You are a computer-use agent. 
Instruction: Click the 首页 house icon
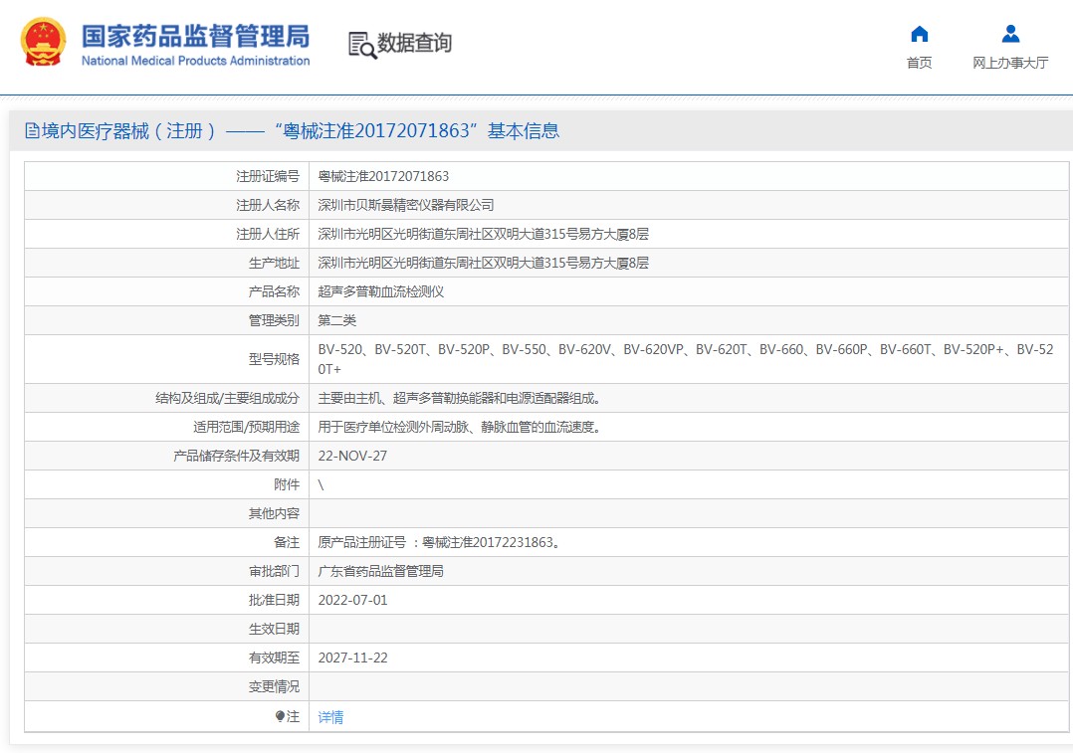tap(919, 35)
